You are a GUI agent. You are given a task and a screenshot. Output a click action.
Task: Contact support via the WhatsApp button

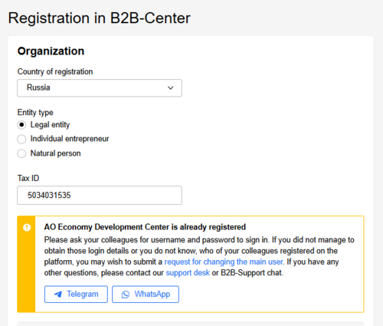(146, 295)
